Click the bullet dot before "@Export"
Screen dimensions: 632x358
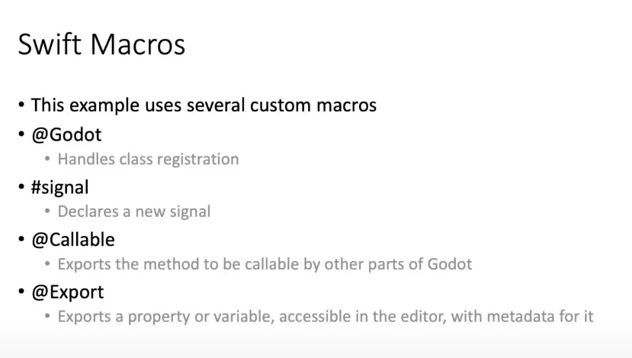pos(21,292)
